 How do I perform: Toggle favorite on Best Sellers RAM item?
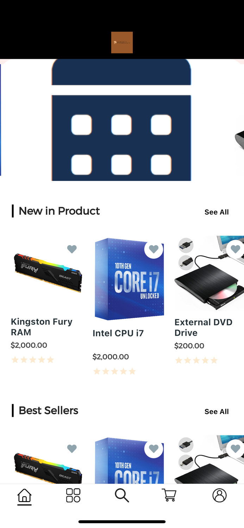click(x=72, y=448)
